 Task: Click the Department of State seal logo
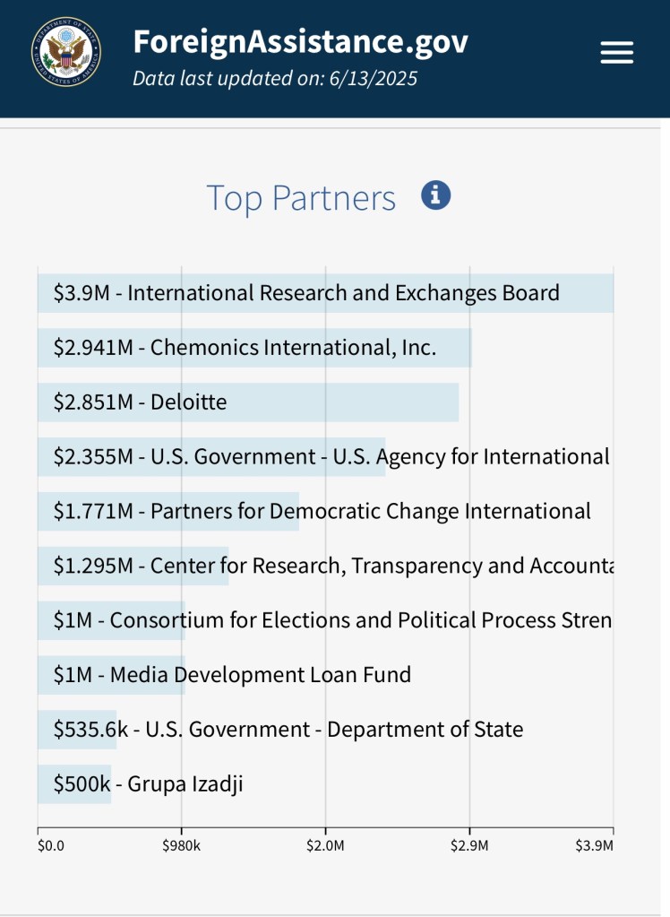tap(66, 52)
